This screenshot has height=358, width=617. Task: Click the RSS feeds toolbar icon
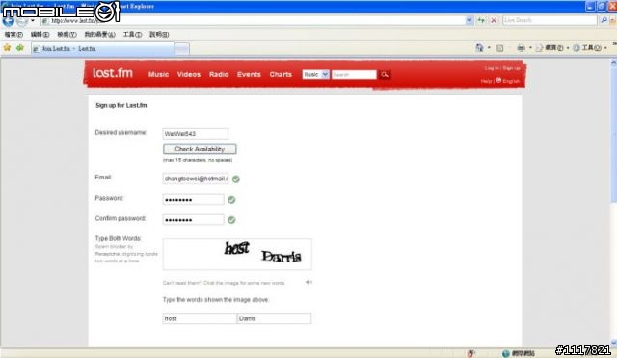tap(499, 48)
